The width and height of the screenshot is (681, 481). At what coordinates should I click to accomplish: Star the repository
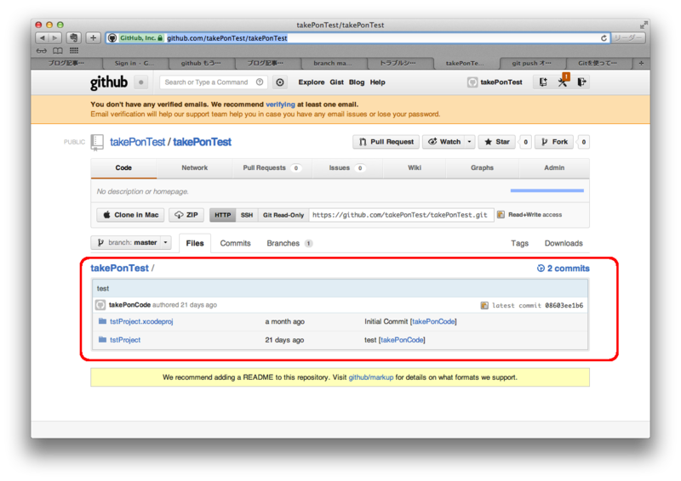coord(497,142)
